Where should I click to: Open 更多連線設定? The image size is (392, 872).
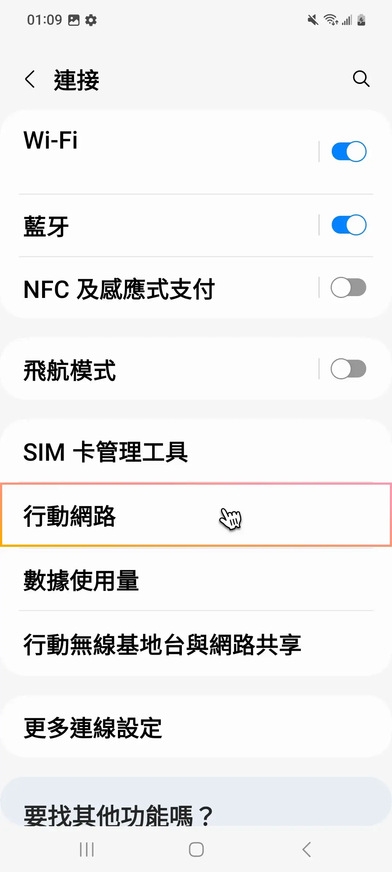click(x=145, y=728)
